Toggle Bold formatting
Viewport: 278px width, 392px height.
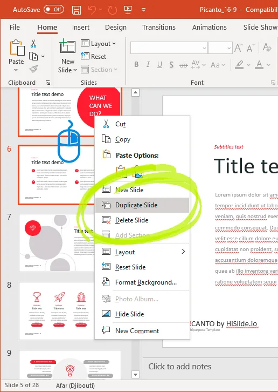tap(136, 65)
